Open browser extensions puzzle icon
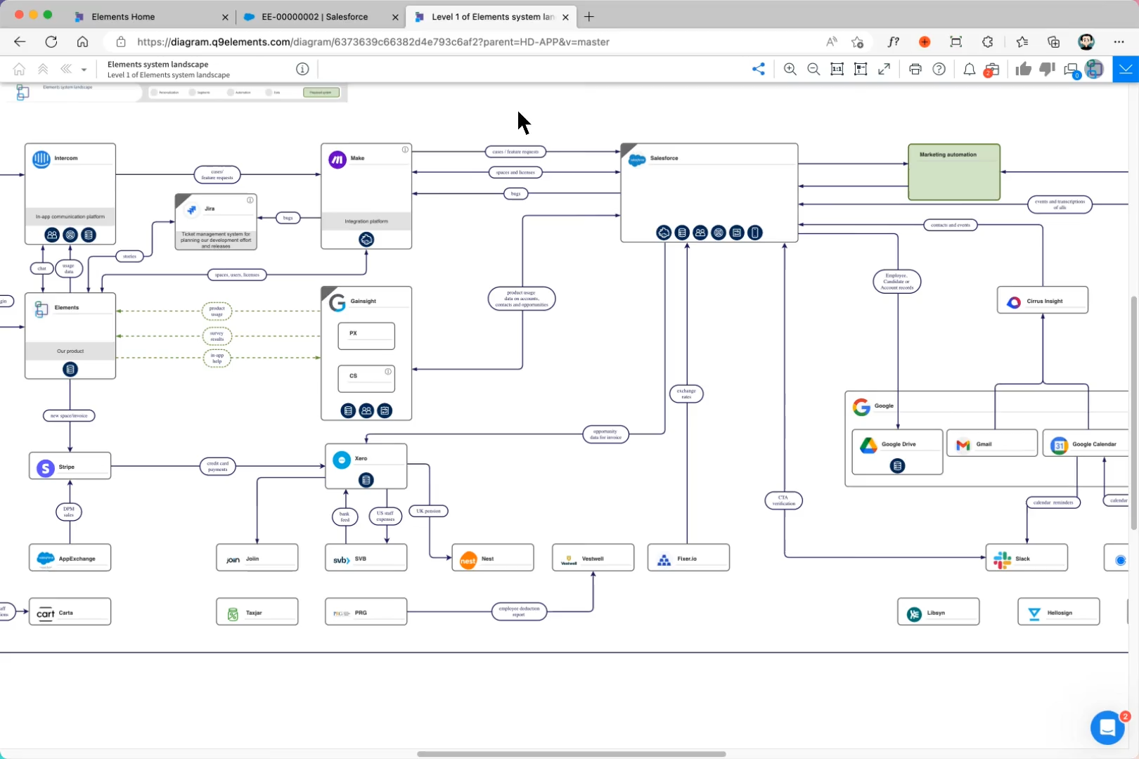Viewport: 1139px width, 759px height. coord(987,41)
